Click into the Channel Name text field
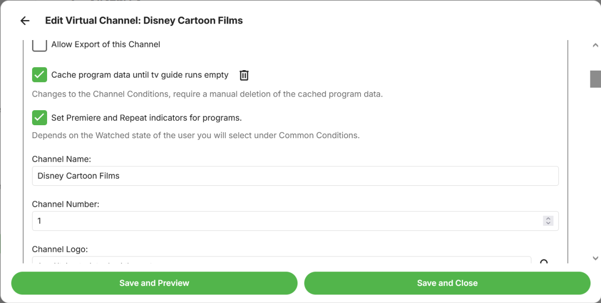 (x=295, y=176)
